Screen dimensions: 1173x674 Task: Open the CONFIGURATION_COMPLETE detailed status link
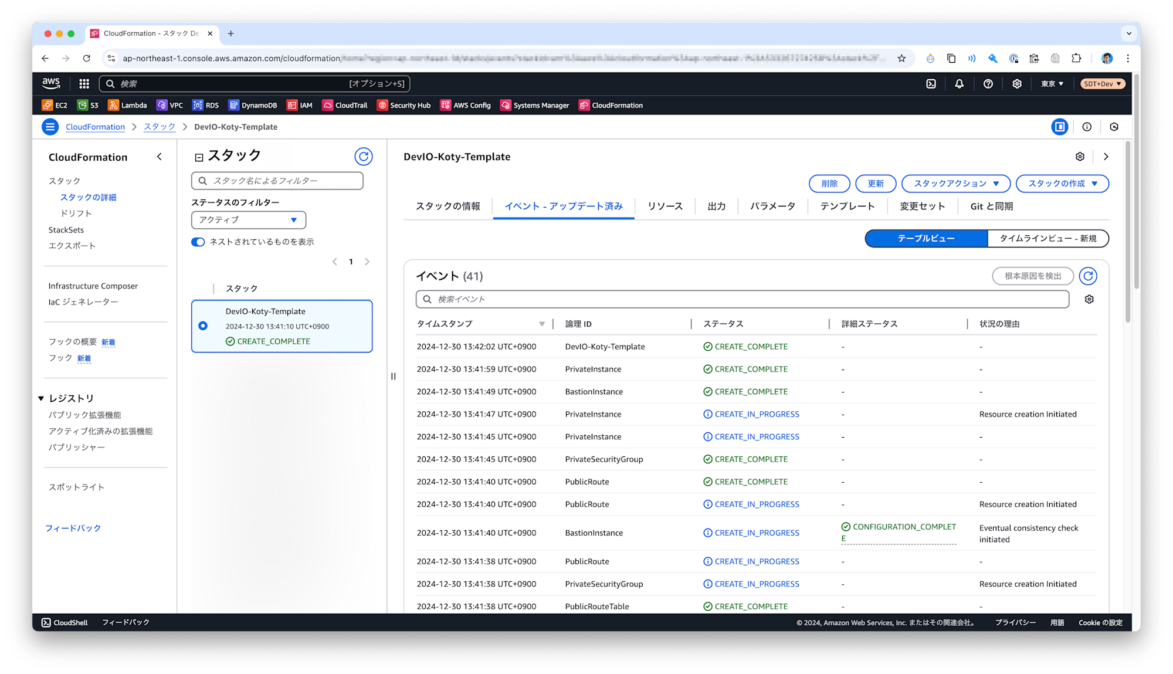pyautogui.click(x=899, y=533)
